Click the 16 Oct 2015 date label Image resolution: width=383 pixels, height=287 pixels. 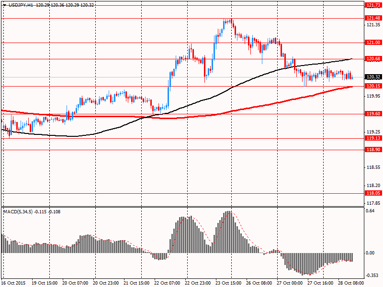13,283
